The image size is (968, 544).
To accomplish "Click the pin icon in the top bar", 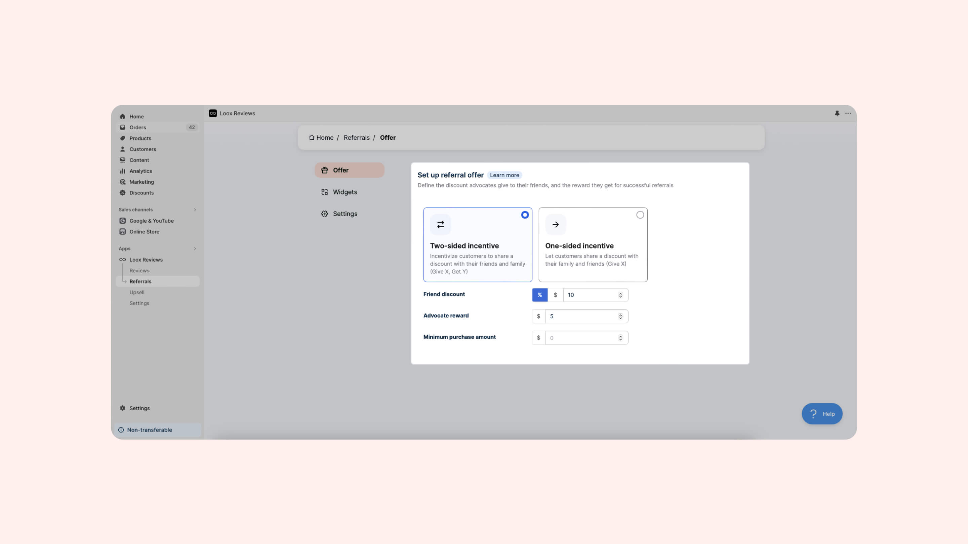I will pyautogui.click(x=837, y=113).
